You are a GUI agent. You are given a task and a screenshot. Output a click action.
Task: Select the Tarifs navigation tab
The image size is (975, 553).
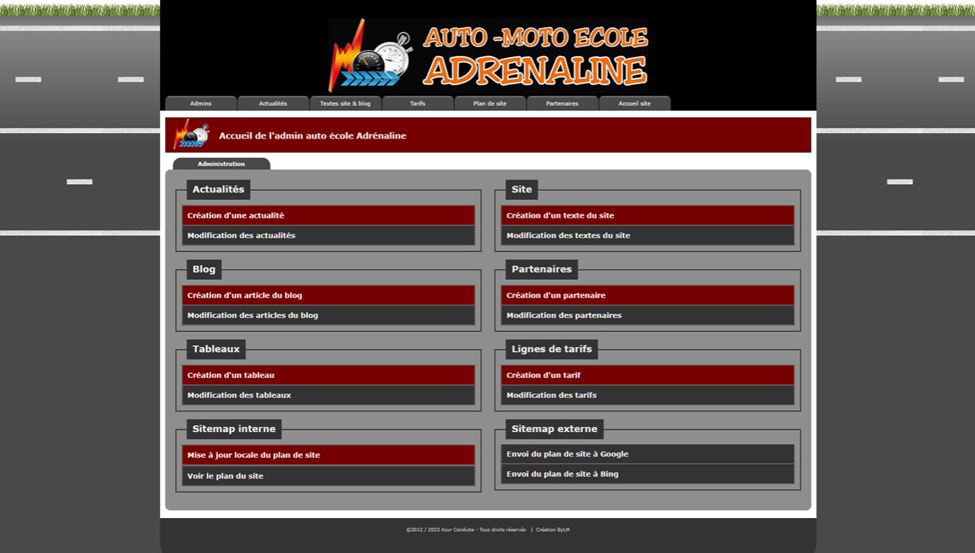point(417,103)
